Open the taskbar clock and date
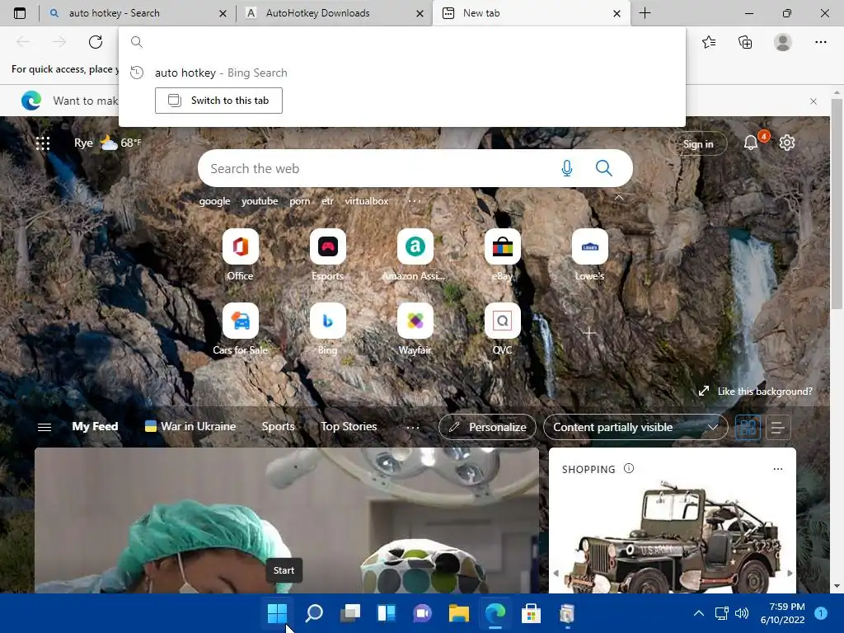 point(783,613)
